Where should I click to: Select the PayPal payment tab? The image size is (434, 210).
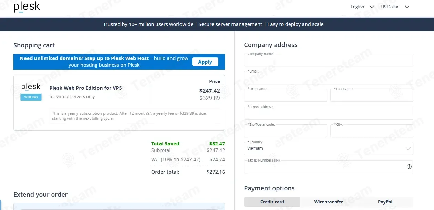(x=385, y=202)
